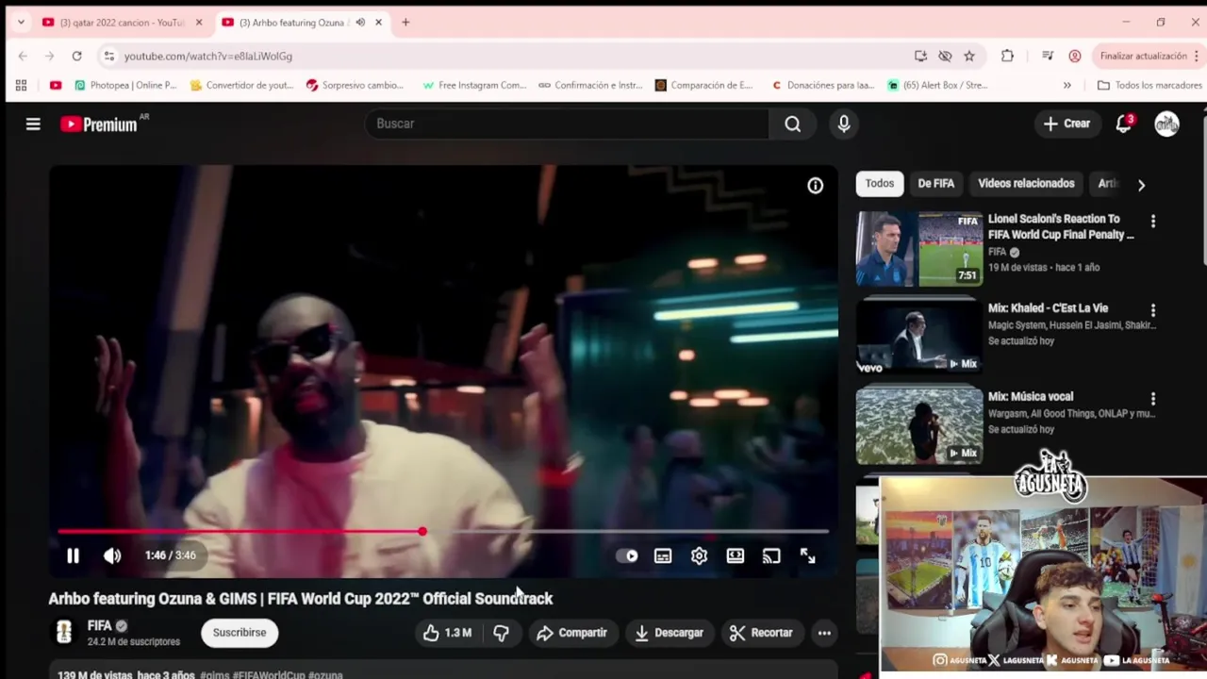The width and height of the screenshot is (1207, 679).
Task: Open Lionel Scaloni's Reaction video thumbnail
Action: (x=919, y=248)
